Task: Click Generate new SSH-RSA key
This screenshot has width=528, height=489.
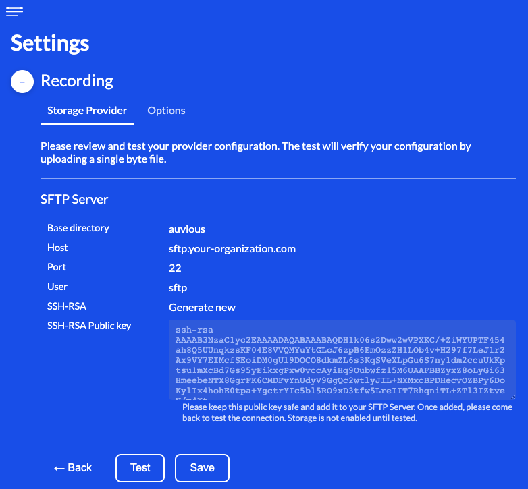Action: (202, 308)
